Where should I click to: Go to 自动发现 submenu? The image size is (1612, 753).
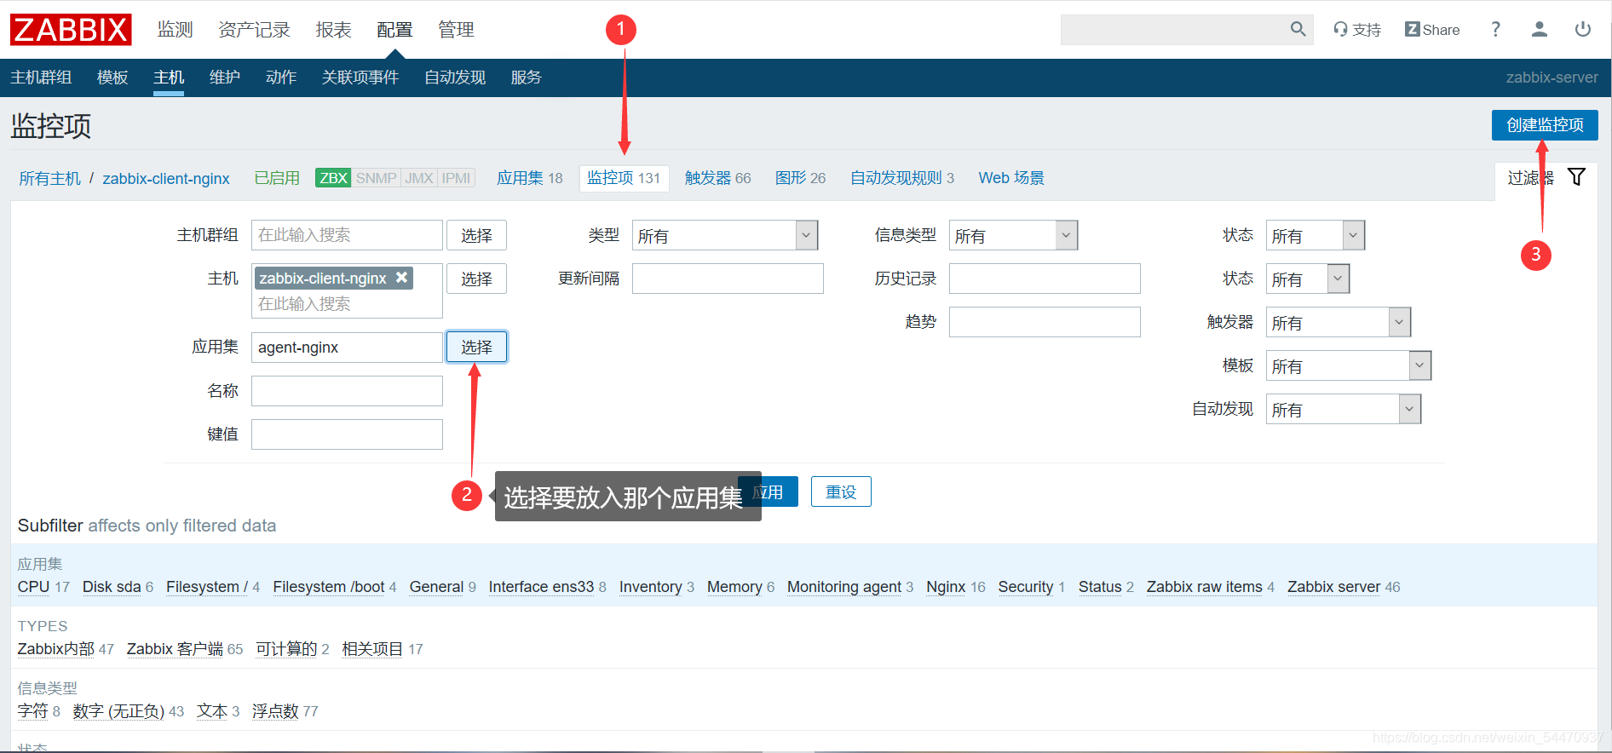[455, 78]
